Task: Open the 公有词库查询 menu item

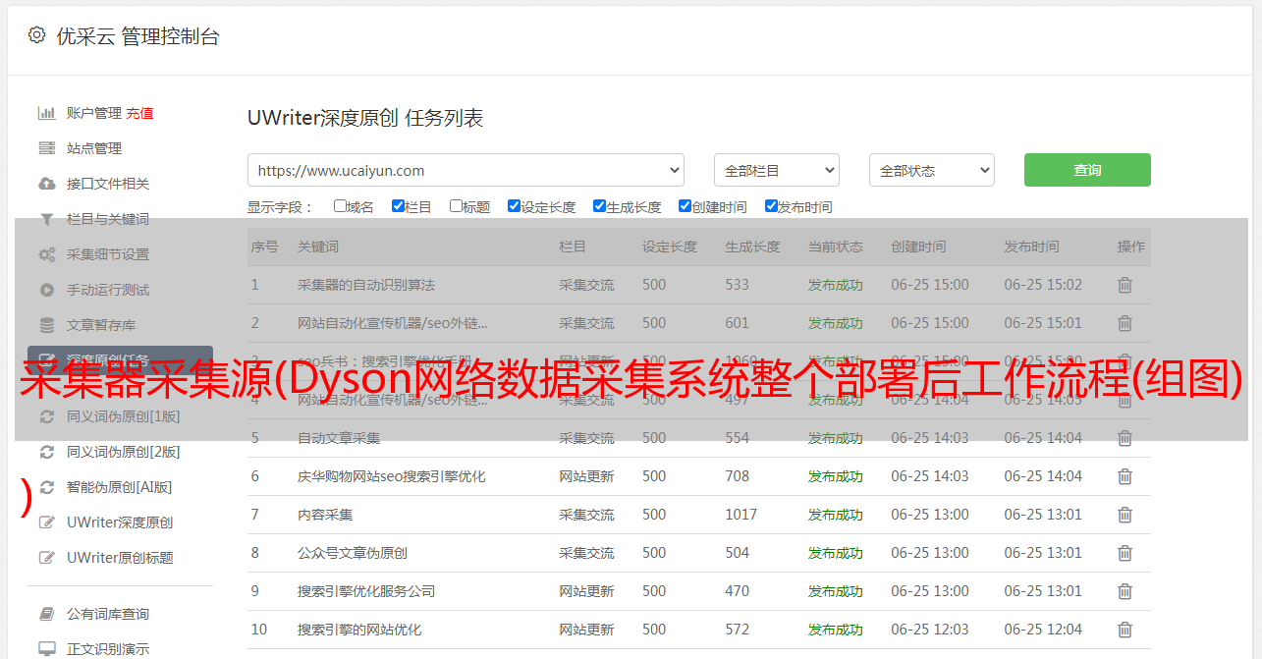Action: click(x=108, y=614)
